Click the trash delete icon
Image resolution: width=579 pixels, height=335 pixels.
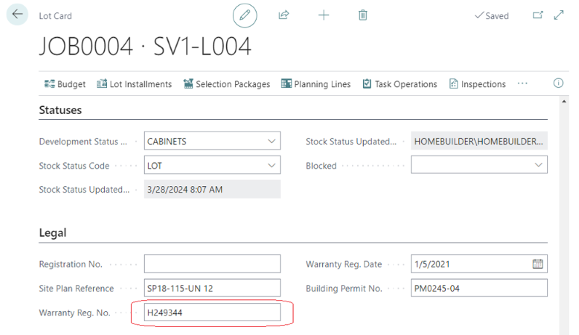coord(363,15)
